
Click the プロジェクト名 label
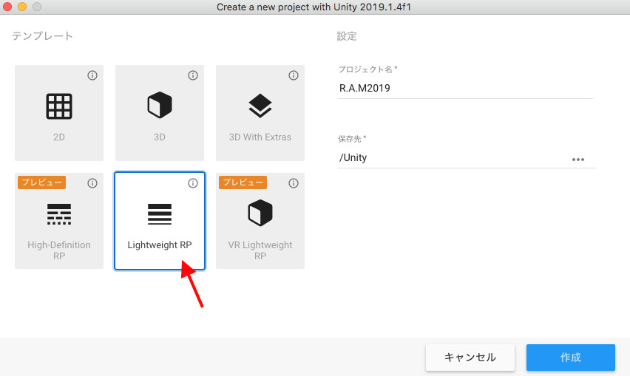click(367, 69)
